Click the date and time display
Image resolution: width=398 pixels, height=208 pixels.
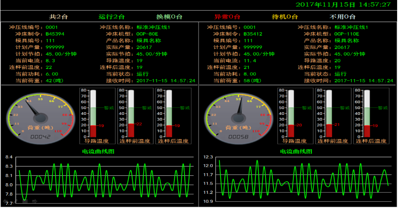(x=343, y=4)
